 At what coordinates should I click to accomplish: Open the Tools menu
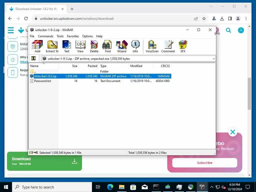point(60,36)
